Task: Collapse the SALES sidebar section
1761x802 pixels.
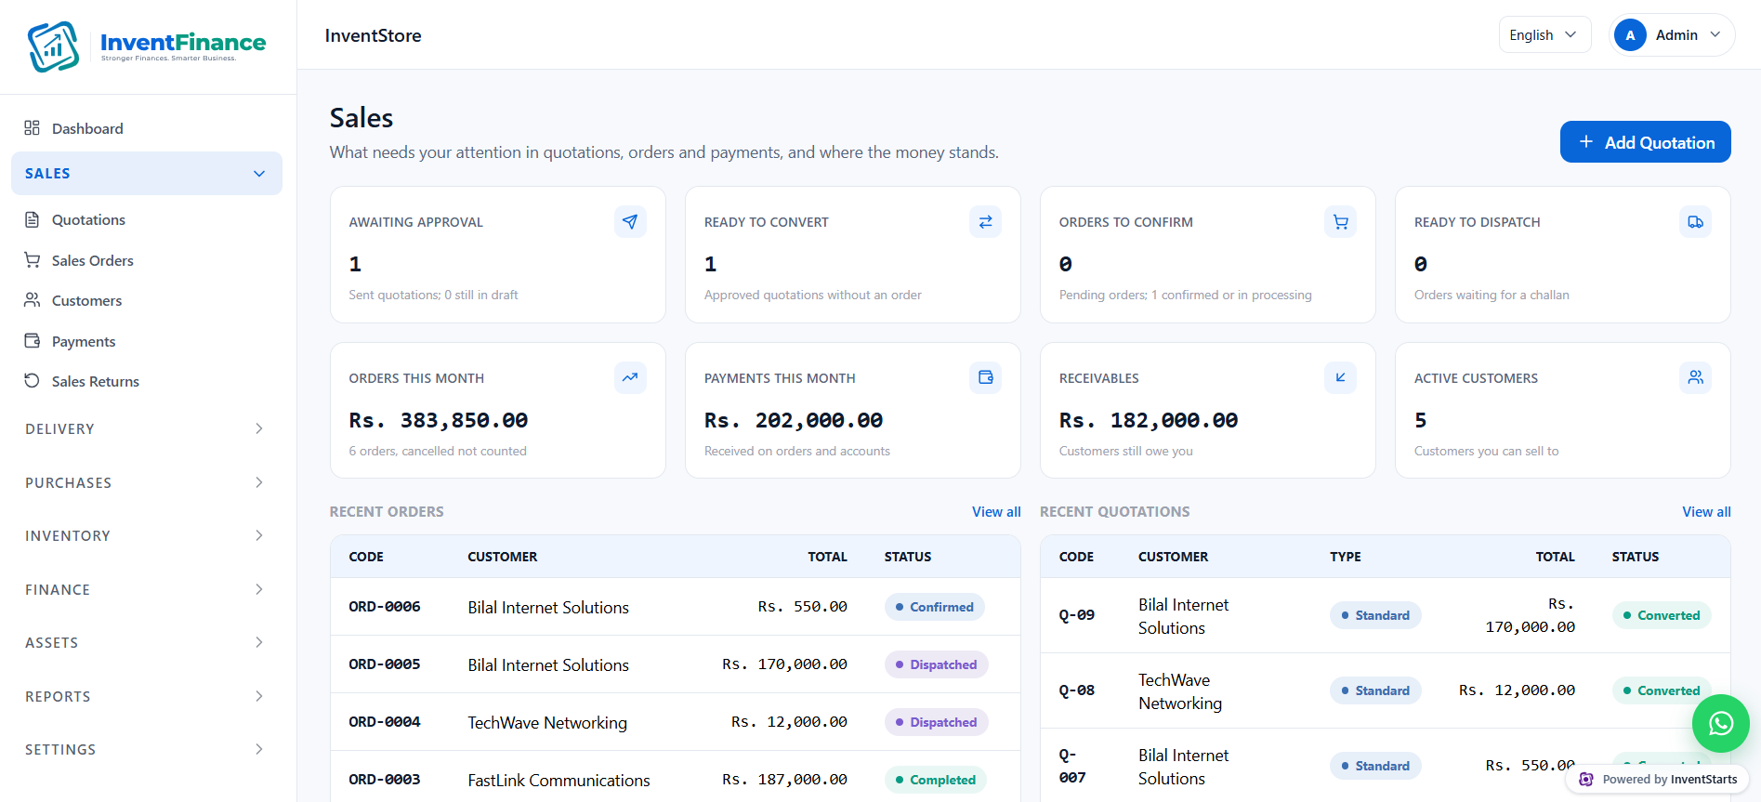Action: (147, 174)
